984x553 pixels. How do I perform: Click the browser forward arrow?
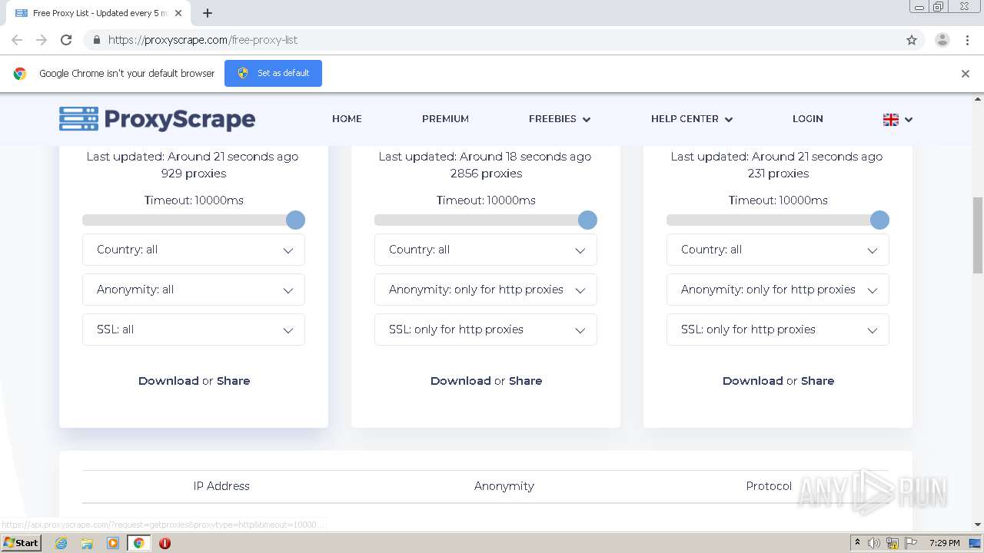coord(42,40)
